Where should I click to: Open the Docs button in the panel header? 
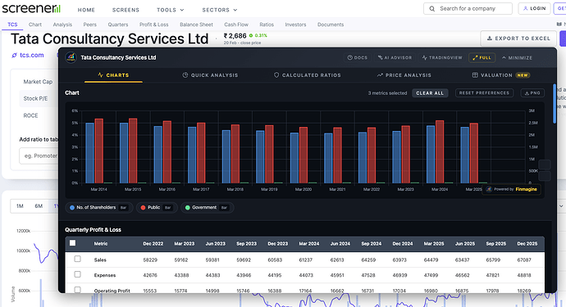358,57
